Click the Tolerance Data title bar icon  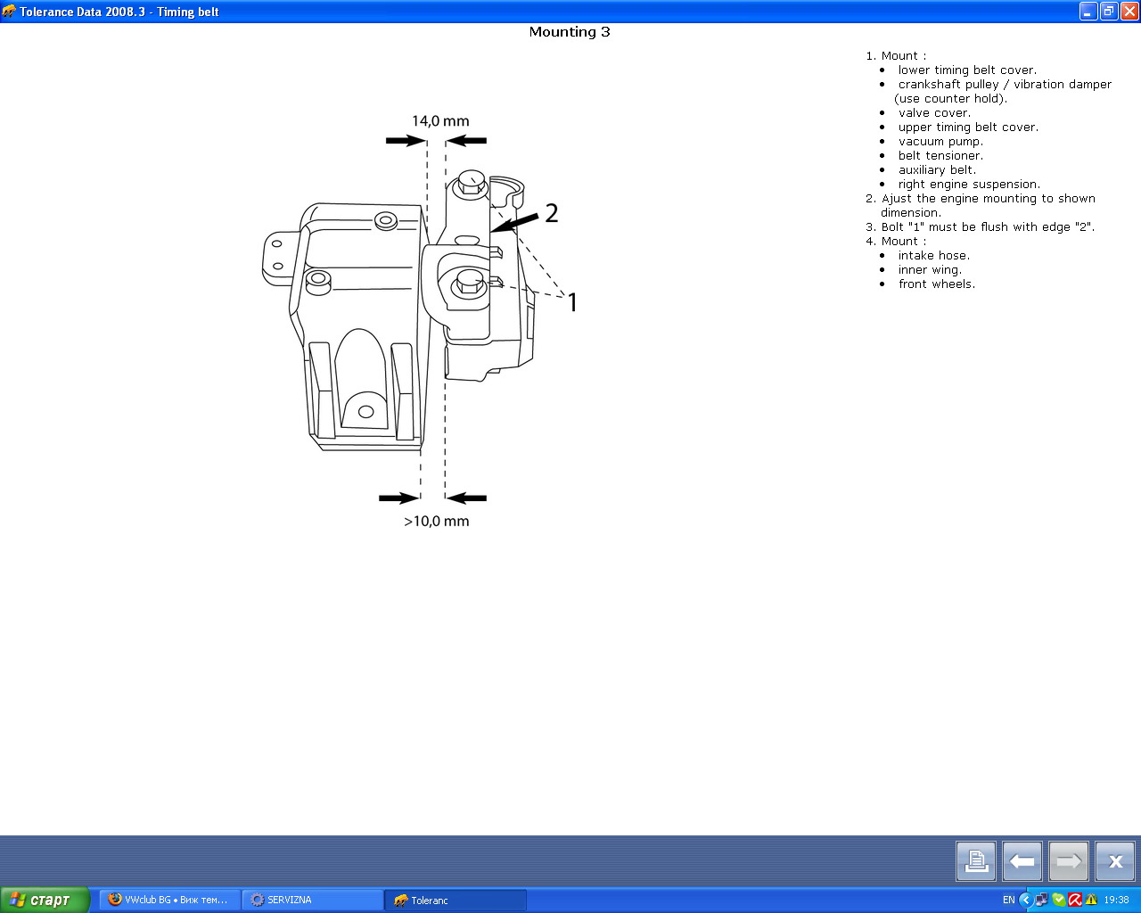click(x=10, y=12)
